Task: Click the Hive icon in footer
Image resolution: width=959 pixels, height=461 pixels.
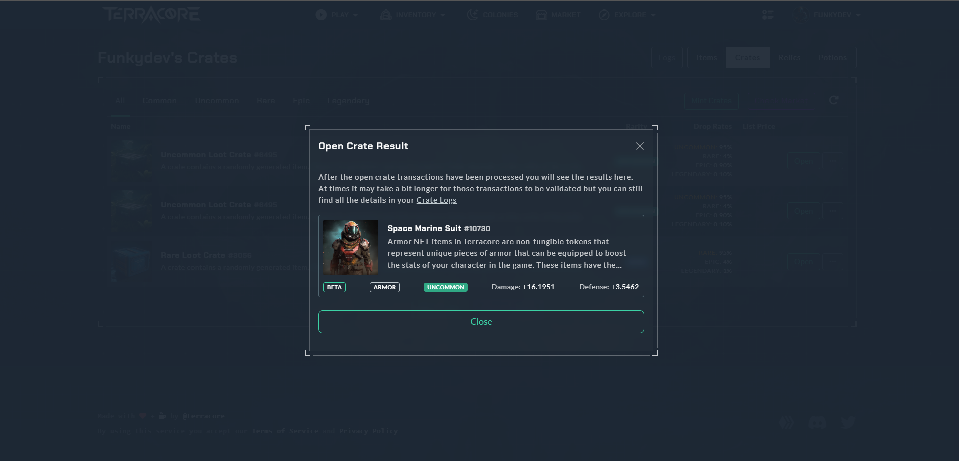Action: pyautogui.click(x=787, y=423)
